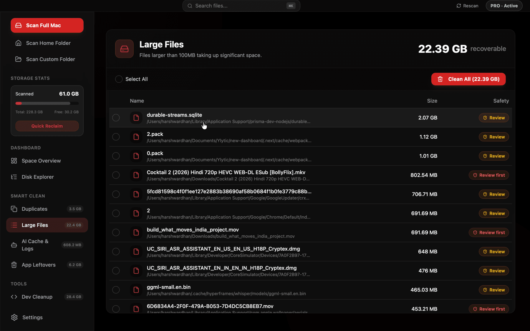This screenshot has height=331, width=530.
Task: Select the 0.pack file checkbox
Action: 116,156
